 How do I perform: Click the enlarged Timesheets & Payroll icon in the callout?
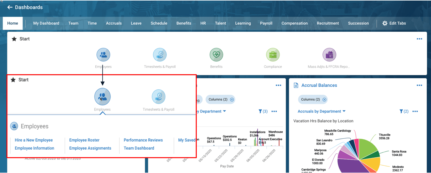click(x=159, y=96)
